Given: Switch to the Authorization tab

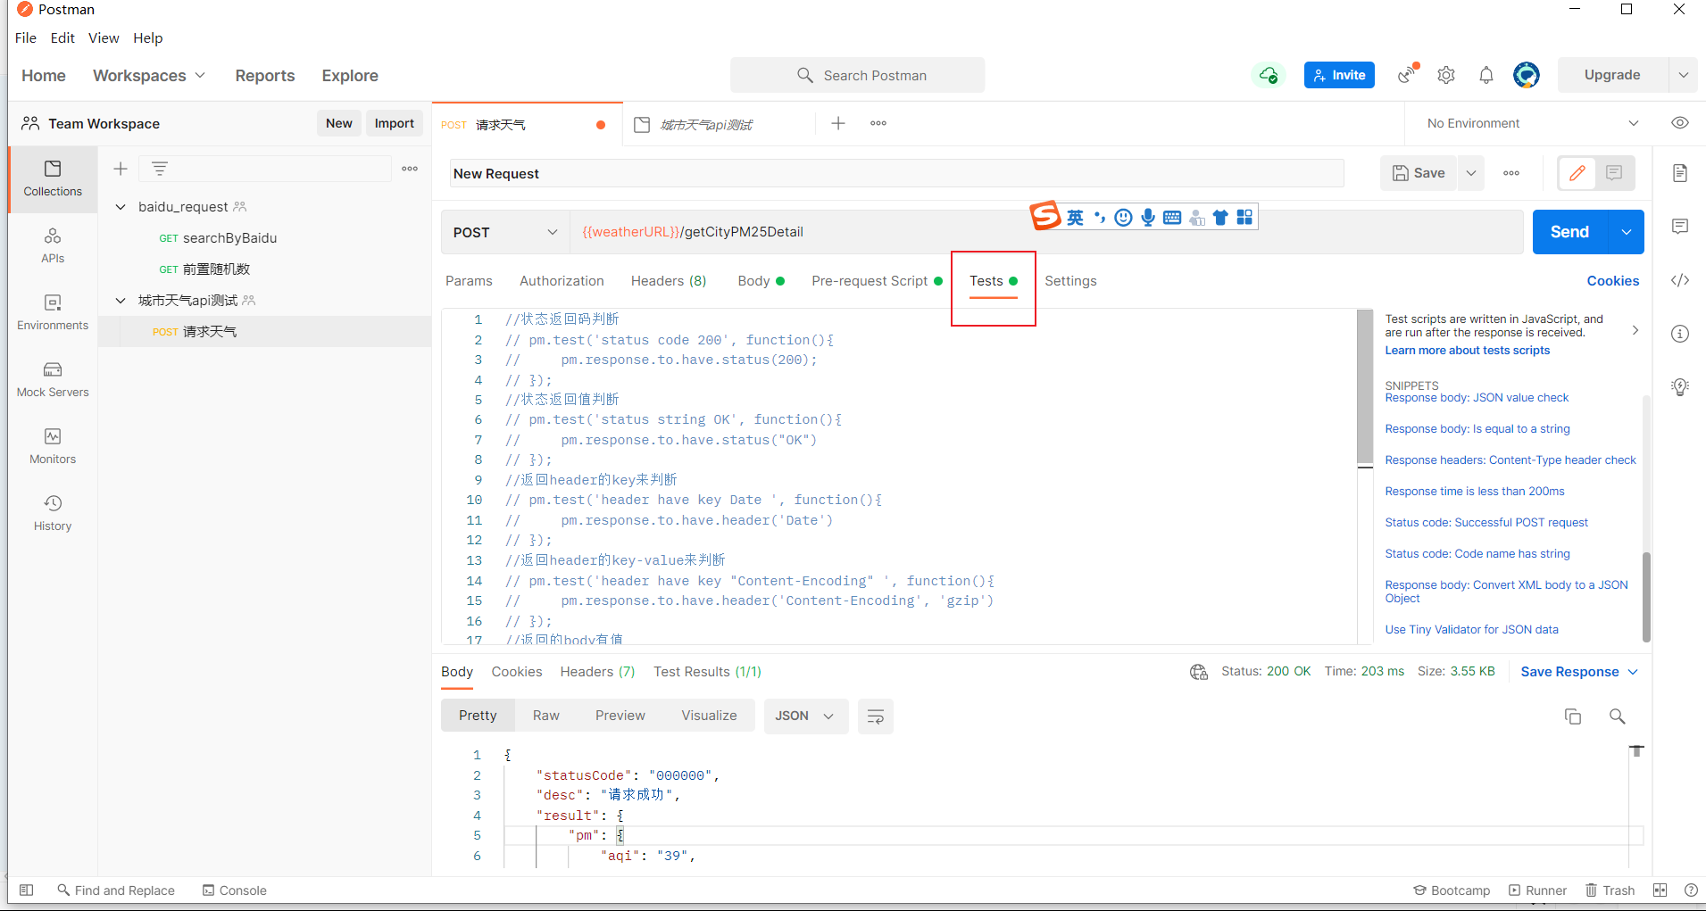Looking at the screenshot, I should (x=562, y=281).
